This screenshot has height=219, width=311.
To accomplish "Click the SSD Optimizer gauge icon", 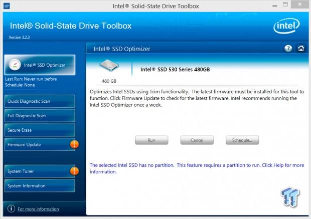I will coord(15,65).
